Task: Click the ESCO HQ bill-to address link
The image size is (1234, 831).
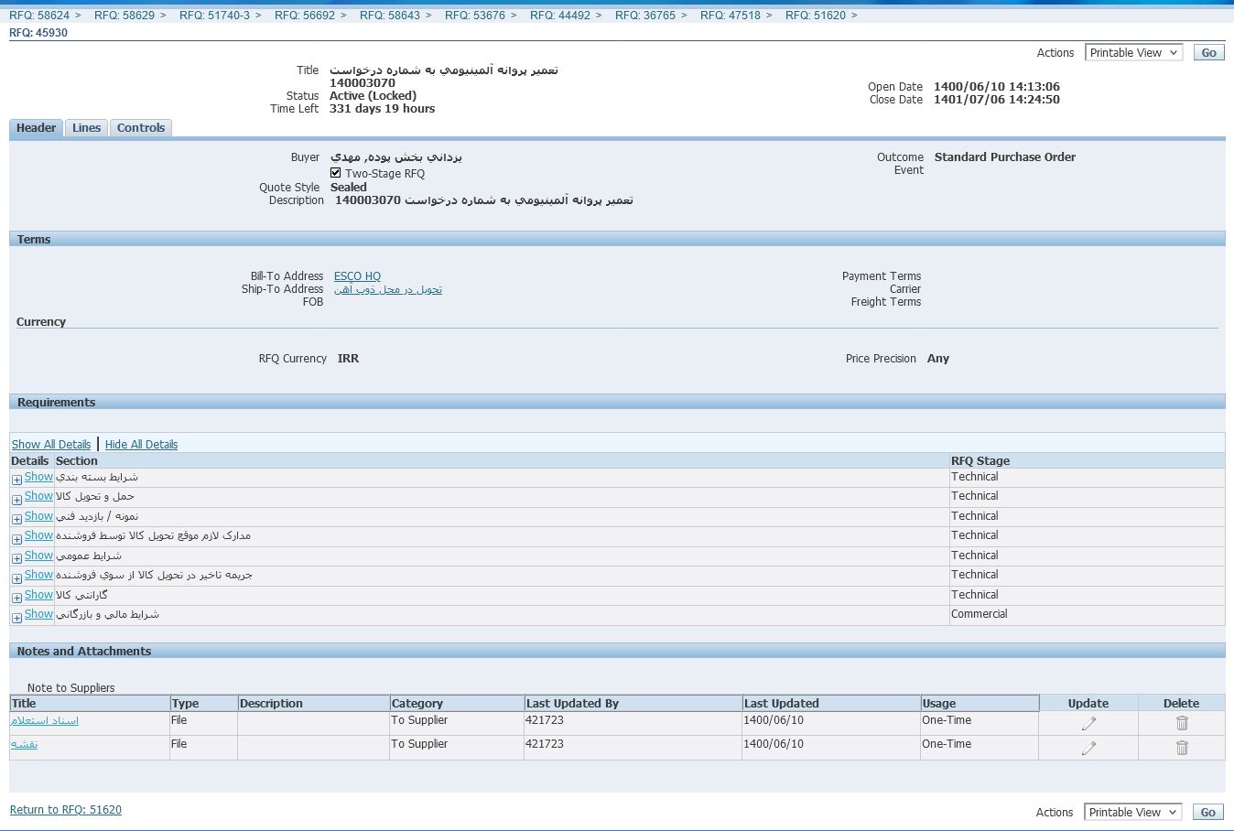Action: point(357,276)
